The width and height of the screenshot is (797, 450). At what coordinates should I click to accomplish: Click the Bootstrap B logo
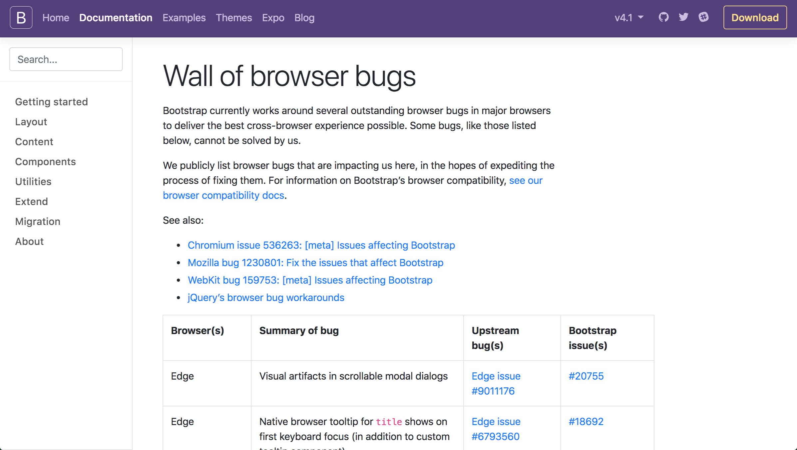[x=21, y=17]
